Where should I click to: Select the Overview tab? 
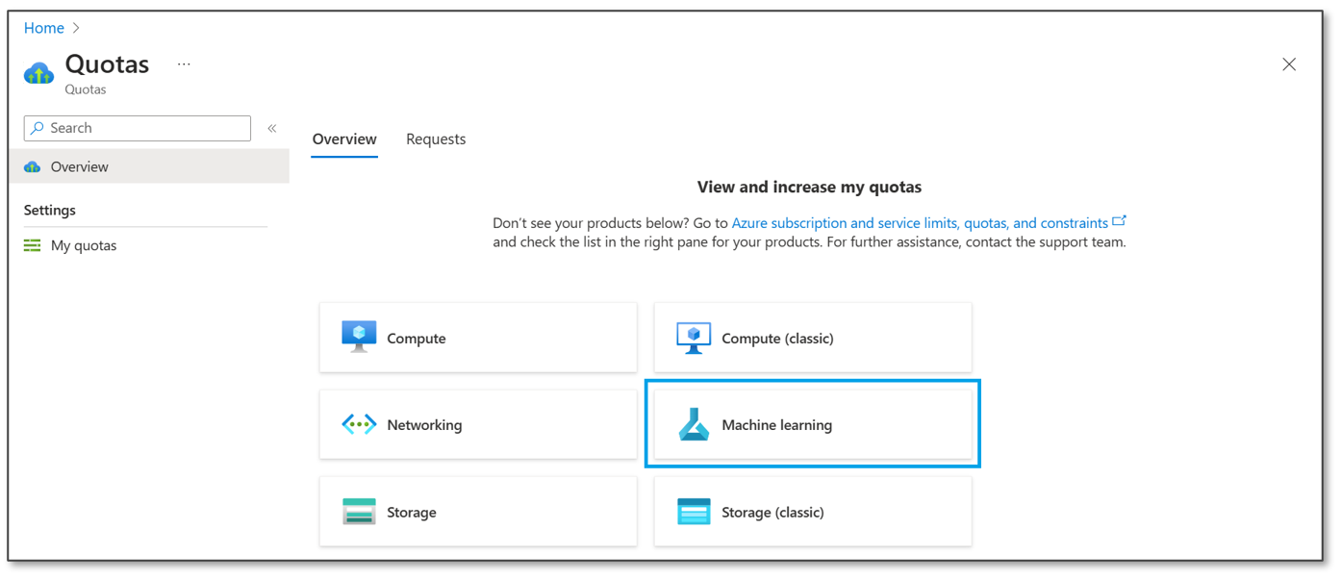click(x=344, y=139)
